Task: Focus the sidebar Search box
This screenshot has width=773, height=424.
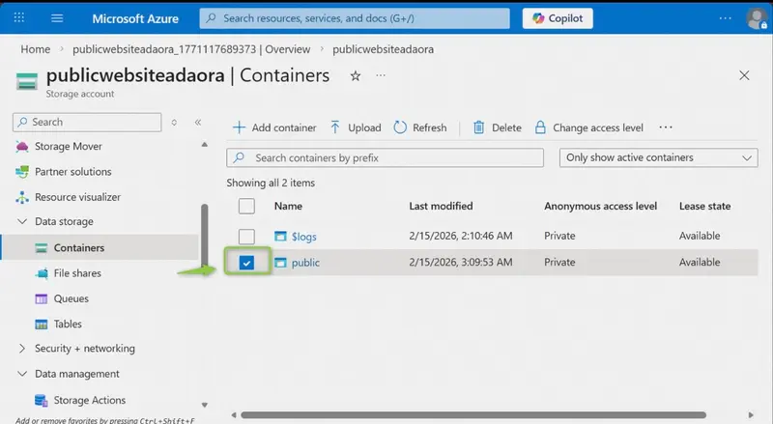Action: [87, 122]
